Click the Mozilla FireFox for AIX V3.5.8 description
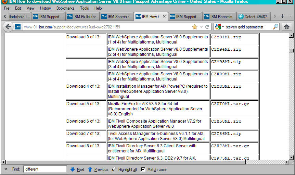The width and height of the screenshot is (295, 175). pos(158,109)
